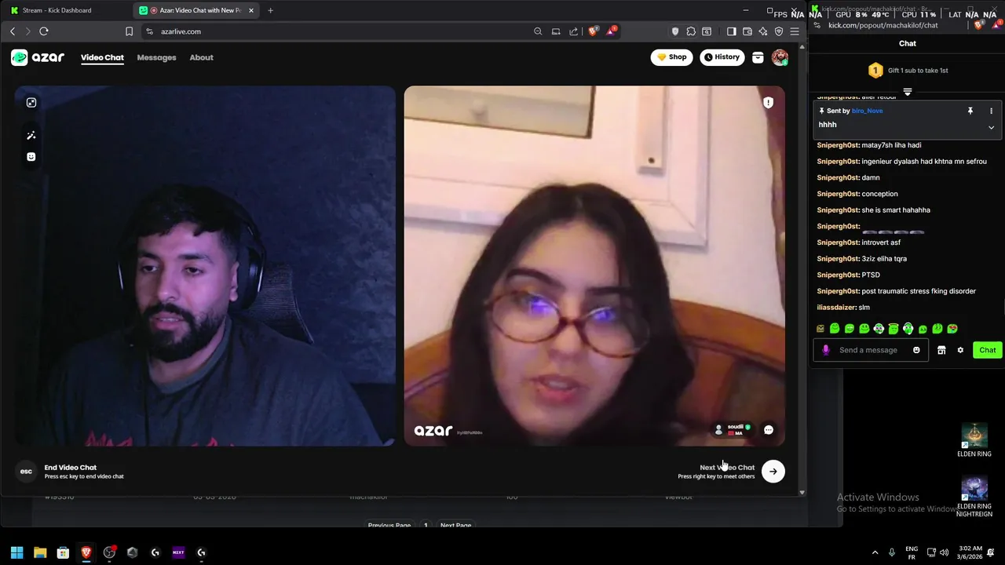Click the biro_Nove username link
Viewport: 1005px width, 565px height.
coord(868,111)
